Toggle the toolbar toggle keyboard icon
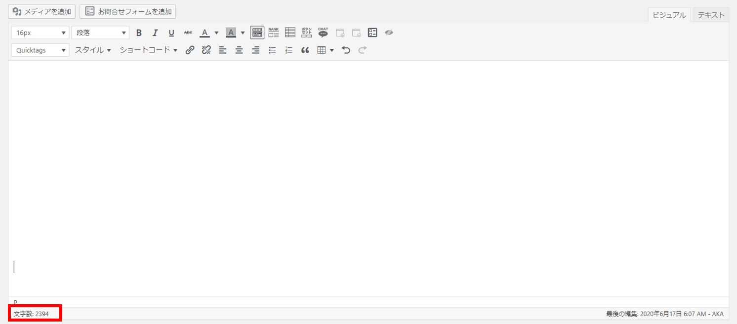The width and height of the screenshot is (737, 324). [x=257, y=33]
